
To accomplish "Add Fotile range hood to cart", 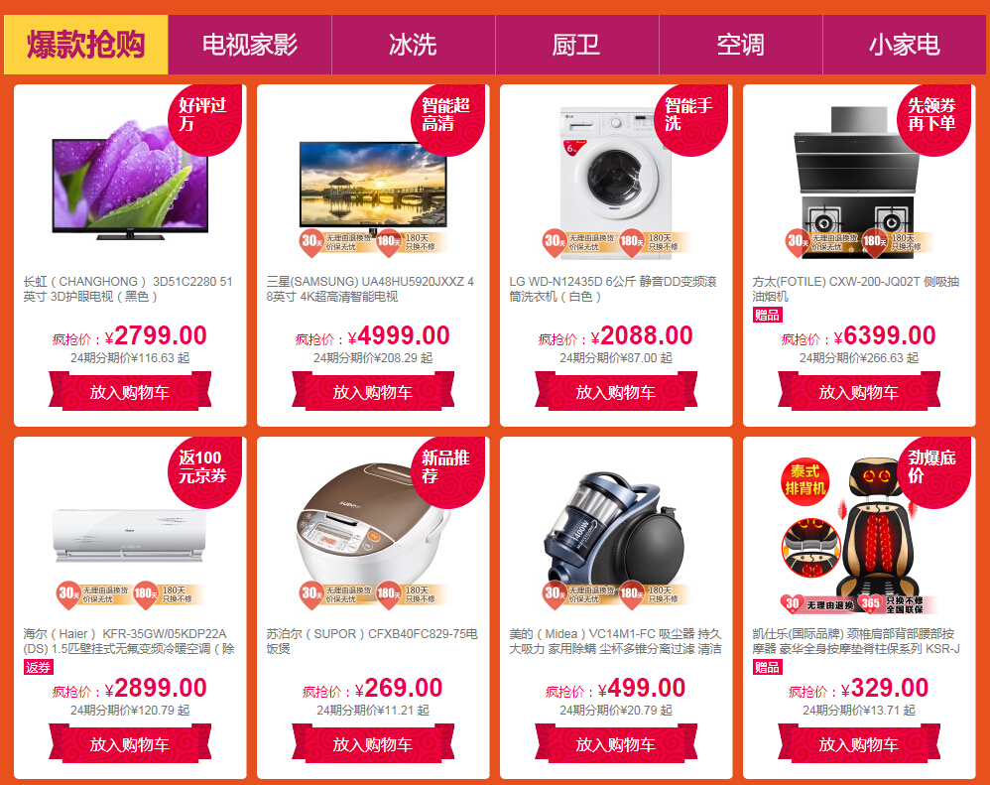I will [859, 392].
